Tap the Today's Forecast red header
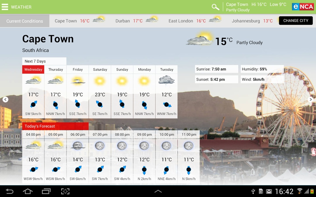 55,126
